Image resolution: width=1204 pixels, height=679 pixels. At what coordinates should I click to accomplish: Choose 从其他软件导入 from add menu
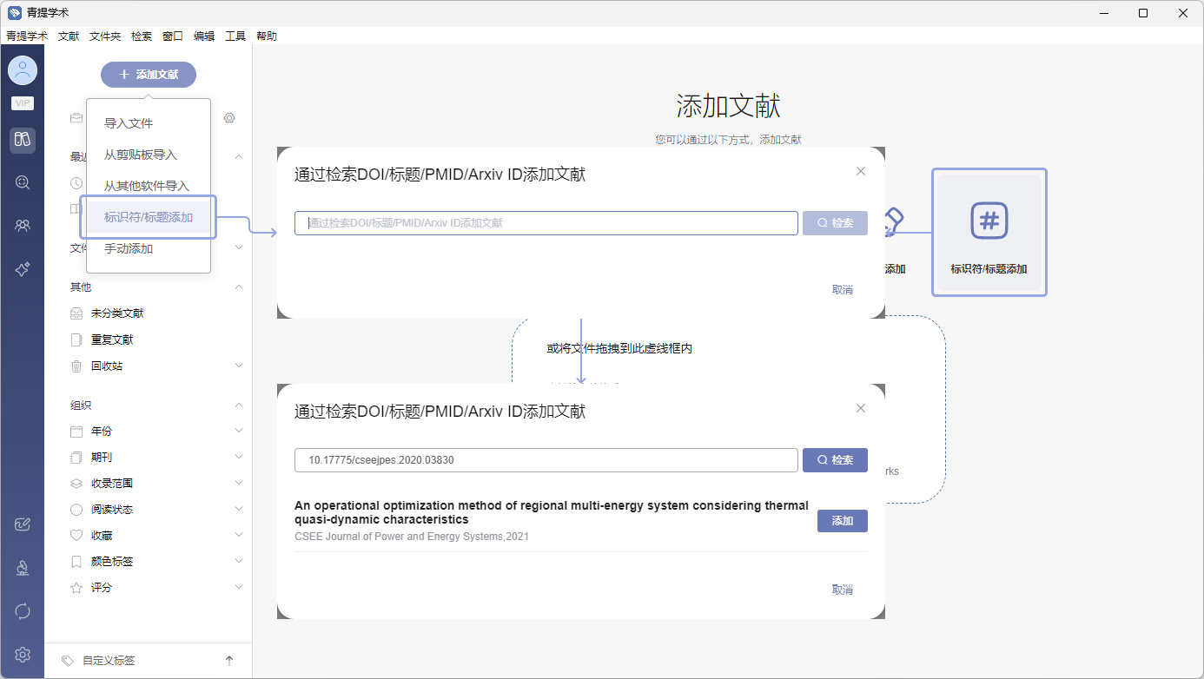coord(149,186)
